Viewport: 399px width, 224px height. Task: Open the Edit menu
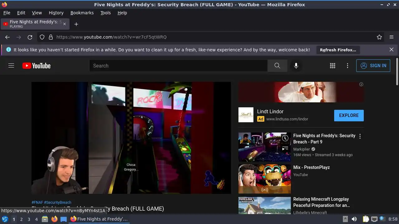click(21, 13)
